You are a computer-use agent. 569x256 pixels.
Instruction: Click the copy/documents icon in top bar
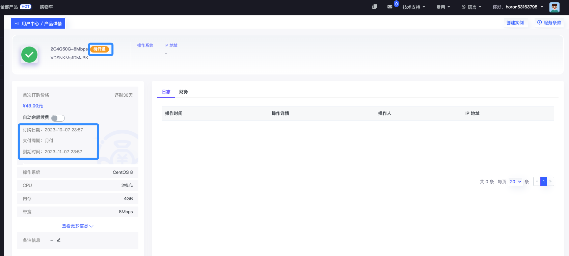coord(374,7)
